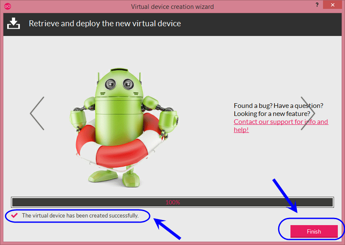Open the question mark help button

tap(317, 5)
